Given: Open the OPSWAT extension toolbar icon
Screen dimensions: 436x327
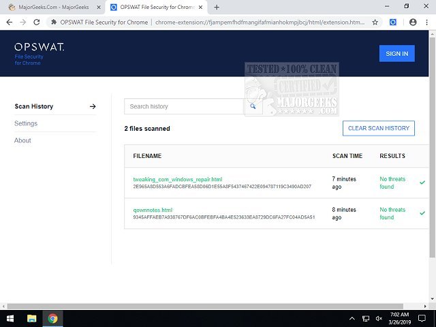Looking at the screenshot, I should (x=393, y=22).
